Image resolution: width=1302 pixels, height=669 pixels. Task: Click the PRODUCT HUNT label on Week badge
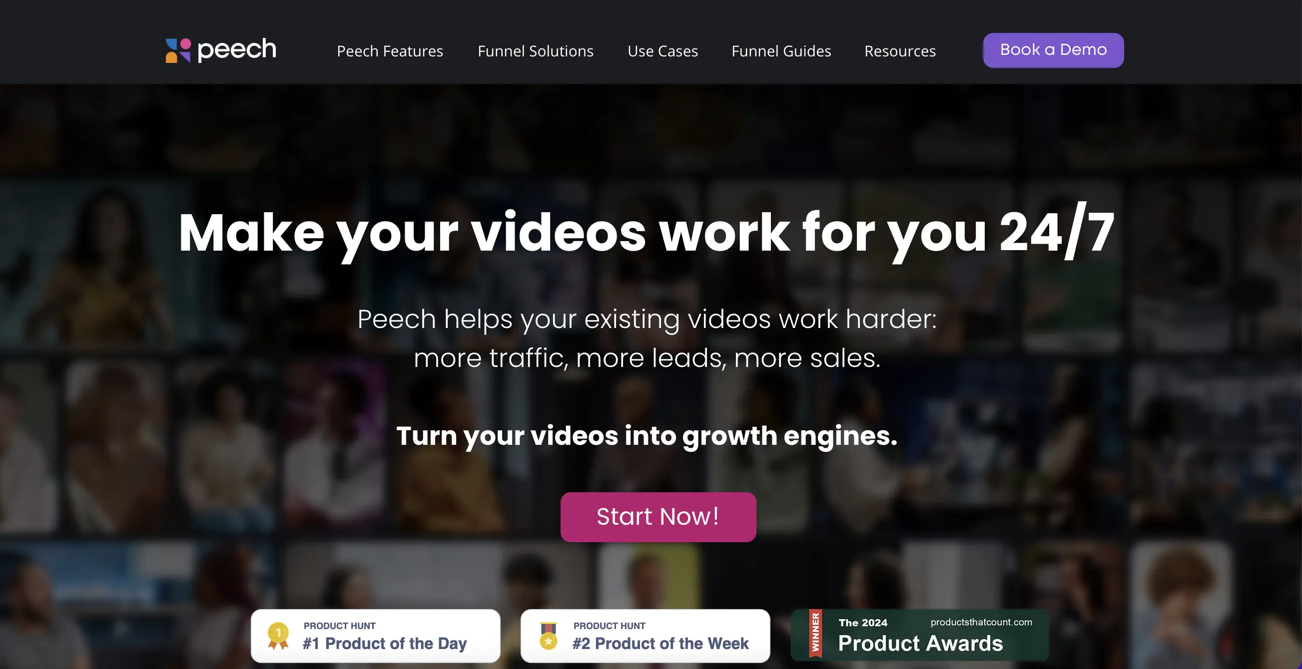coord(609,626)
